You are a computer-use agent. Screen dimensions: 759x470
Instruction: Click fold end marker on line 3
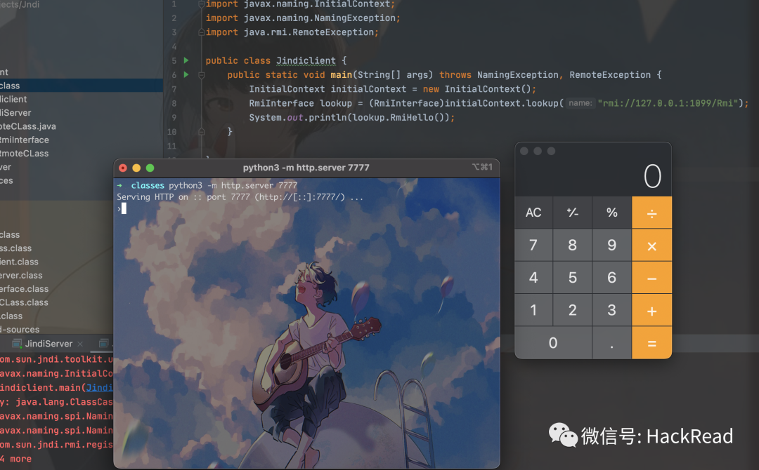(202, 32)
